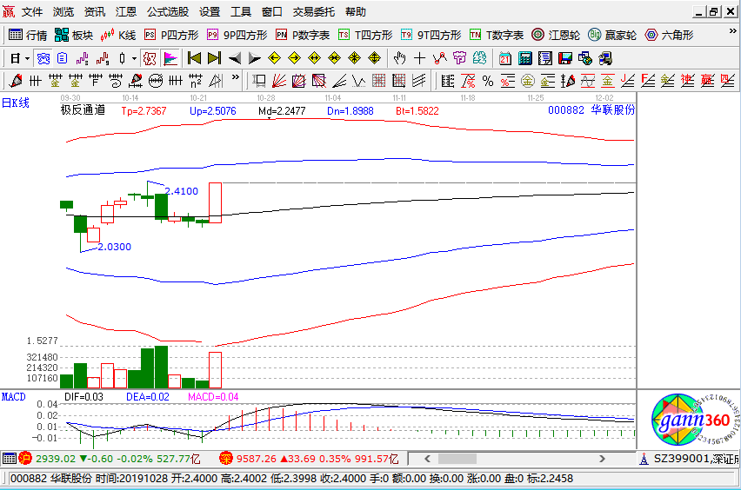The height and width of the screenshot is (490, 741).
Task: Toggle the red reversal channel indicator button
Action: tap(150, 58)
